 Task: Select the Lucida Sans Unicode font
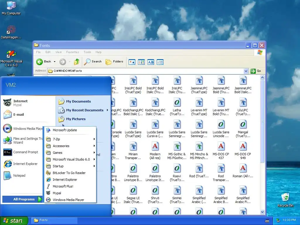pyautogui.click(x=221, y=129)
